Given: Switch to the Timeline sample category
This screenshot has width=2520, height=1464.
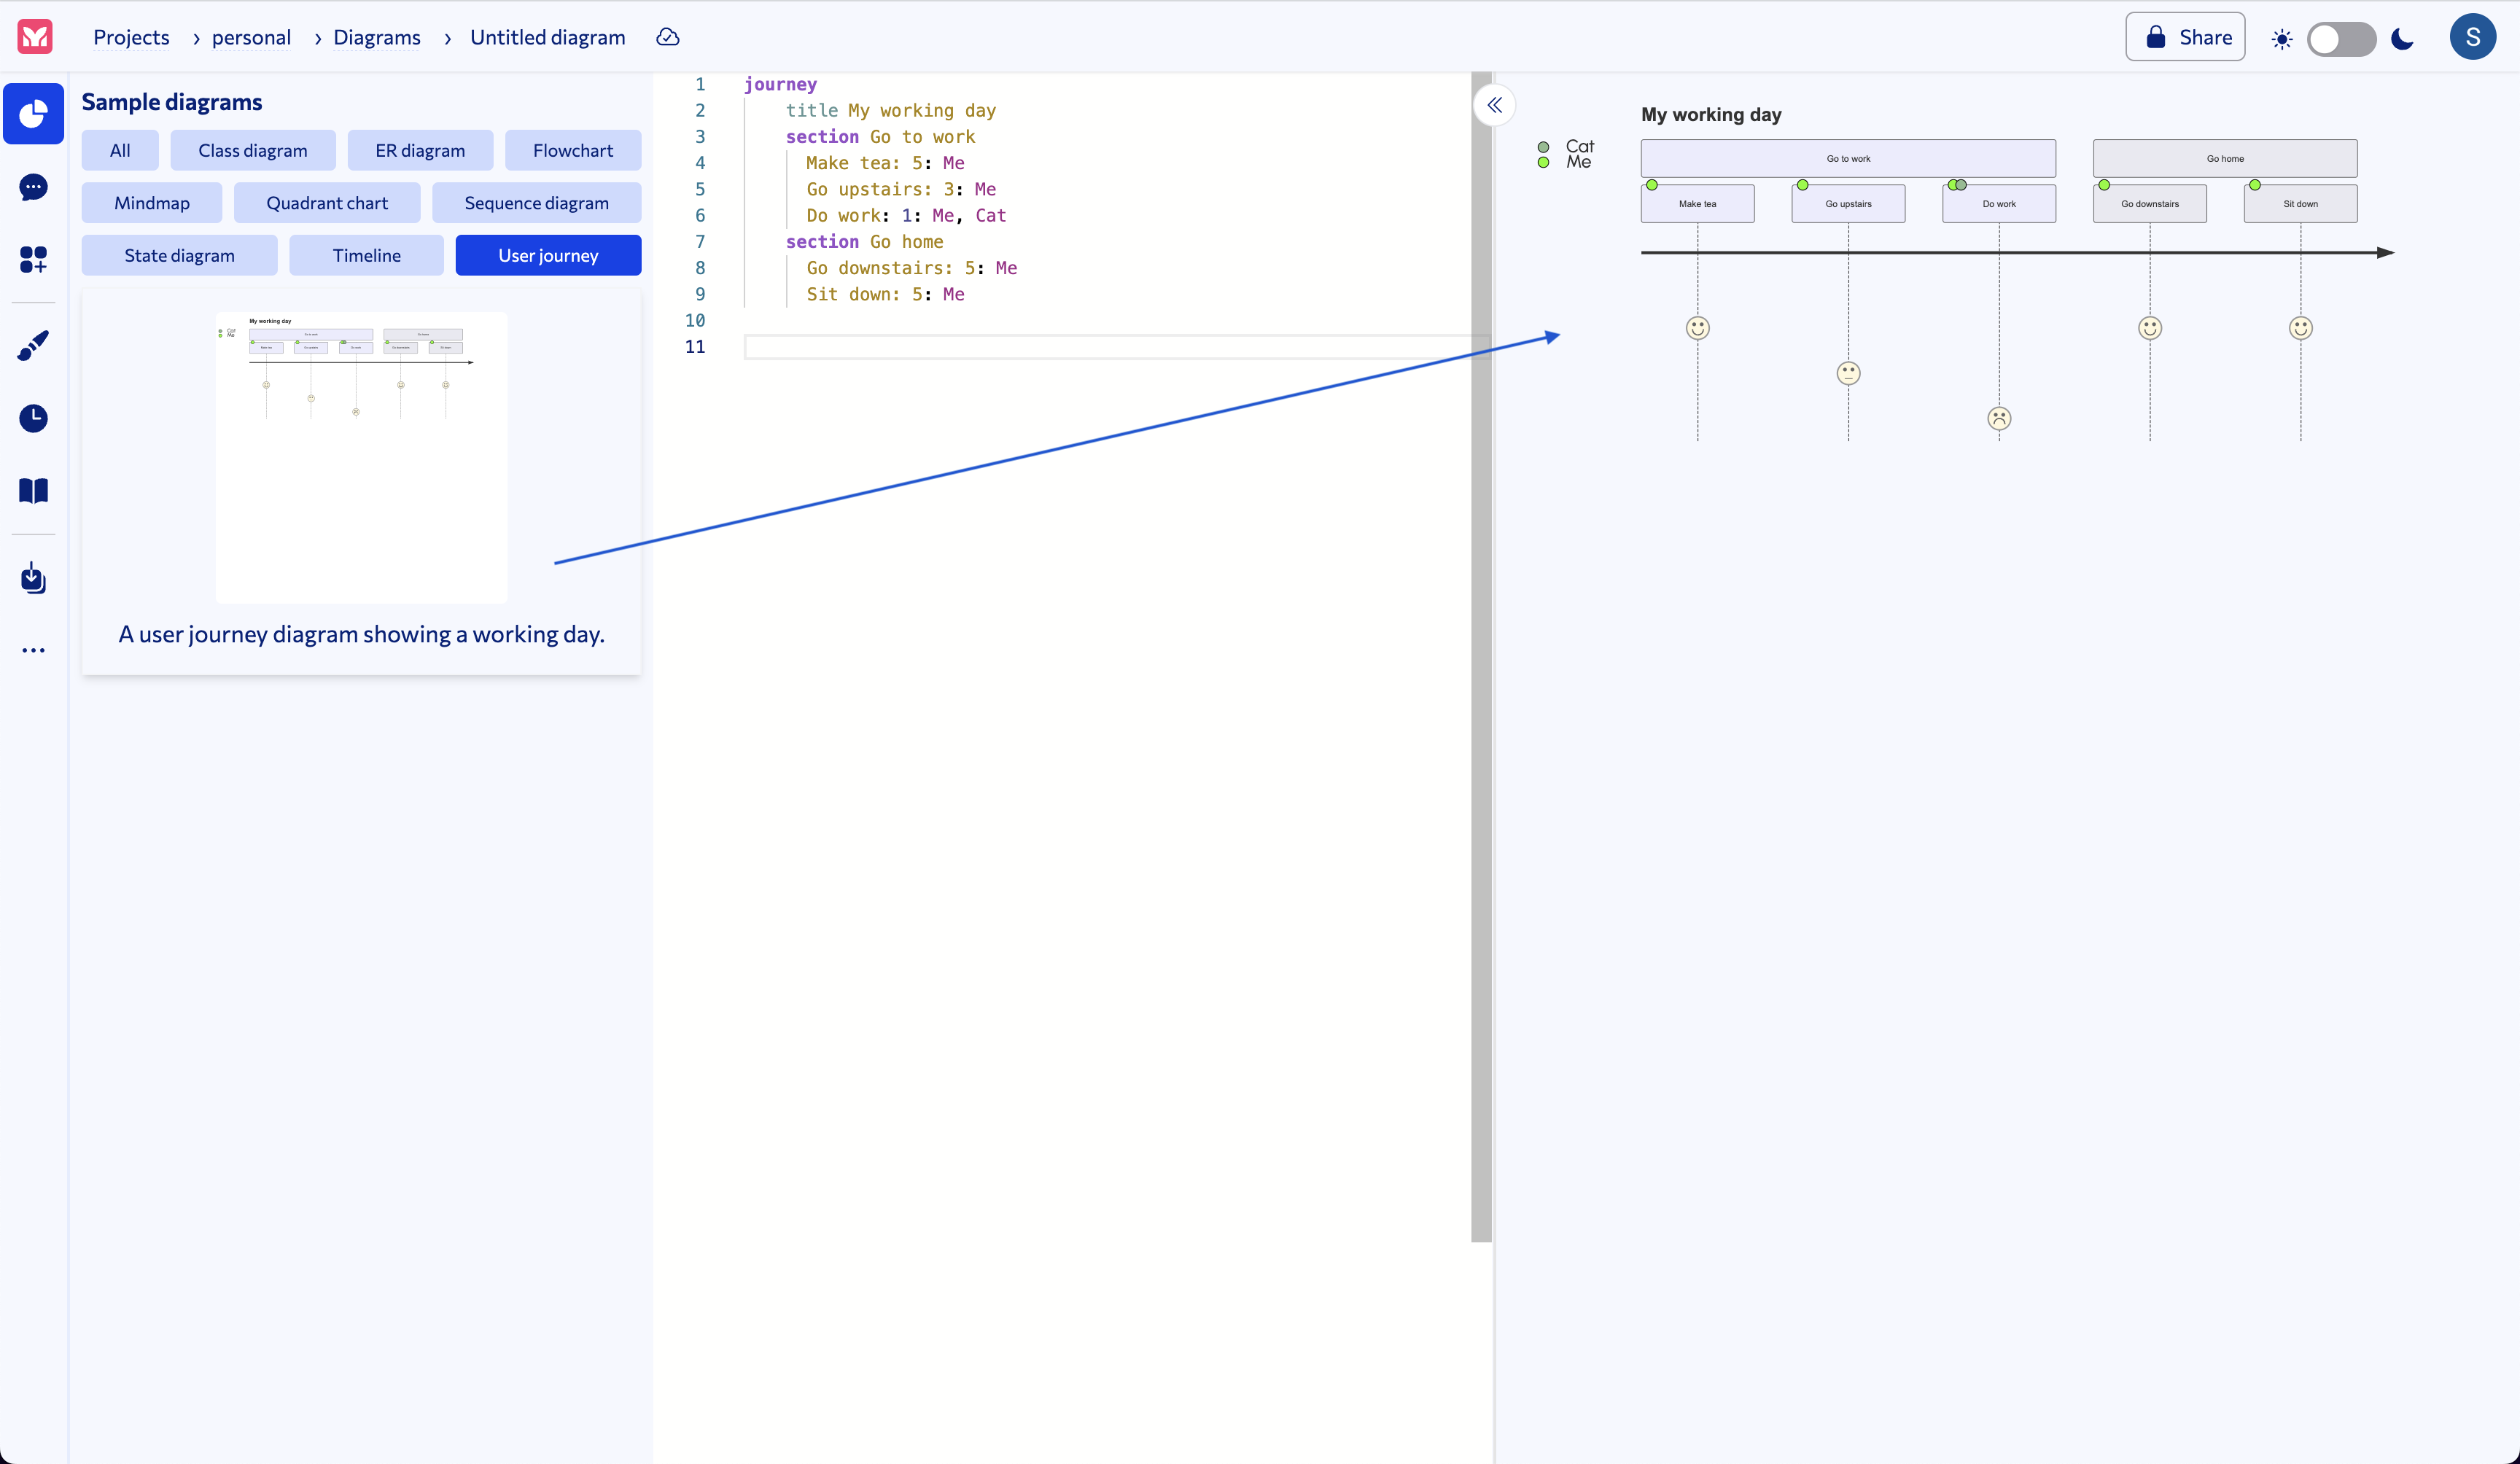Looking at the screenshot, I should click(366, 255).
